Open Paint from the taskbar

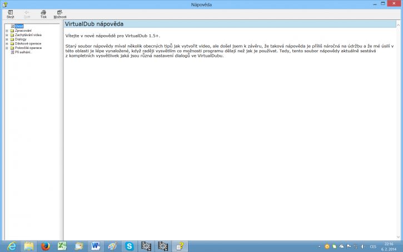coord(112,246)
